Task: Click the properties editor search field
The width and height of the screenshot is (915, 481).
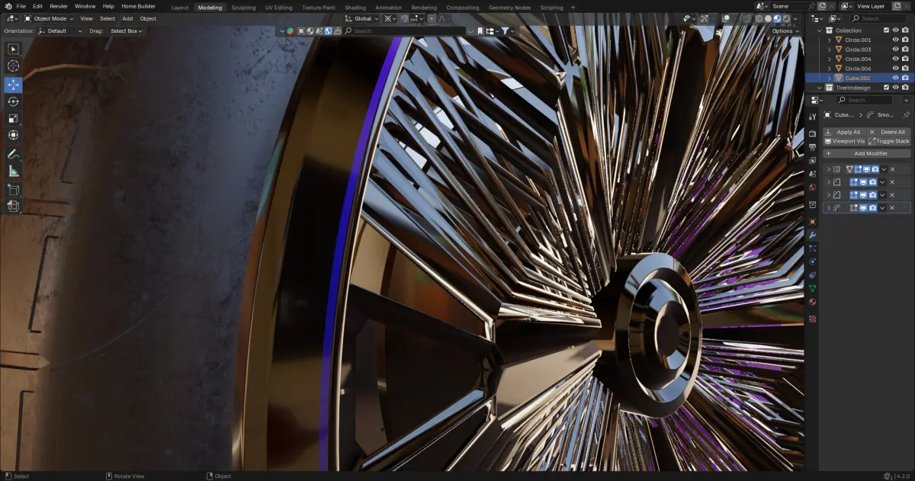Action: 865,100
